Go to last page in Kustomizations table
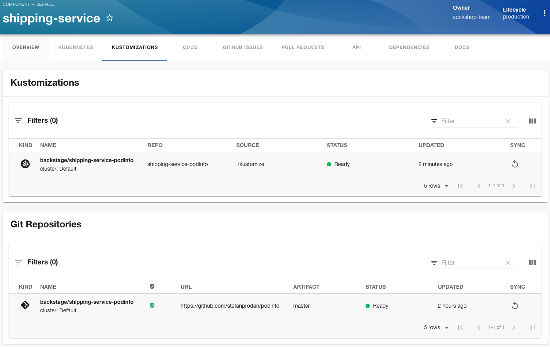The image size is (550, 347). point(532,186)
